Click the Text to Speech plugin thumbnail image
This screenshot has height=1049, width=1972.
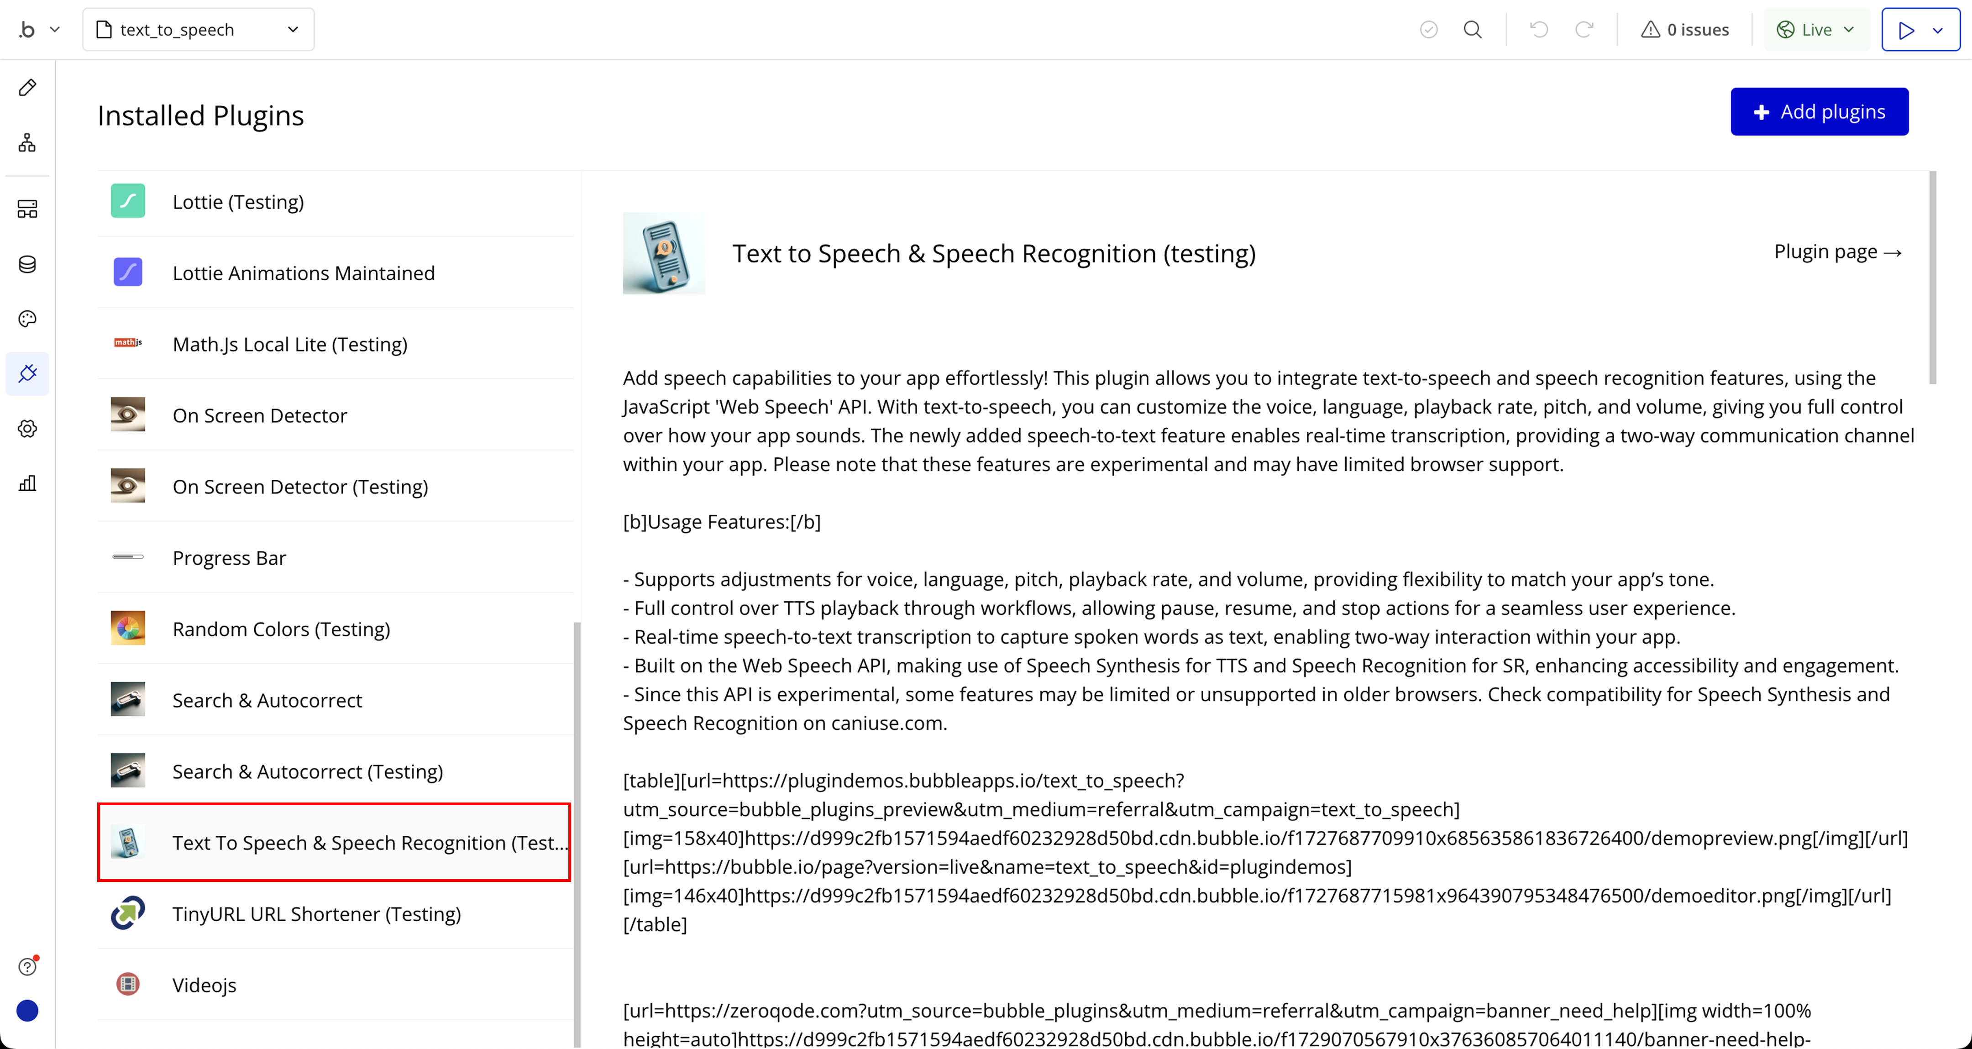pos(663,253)
